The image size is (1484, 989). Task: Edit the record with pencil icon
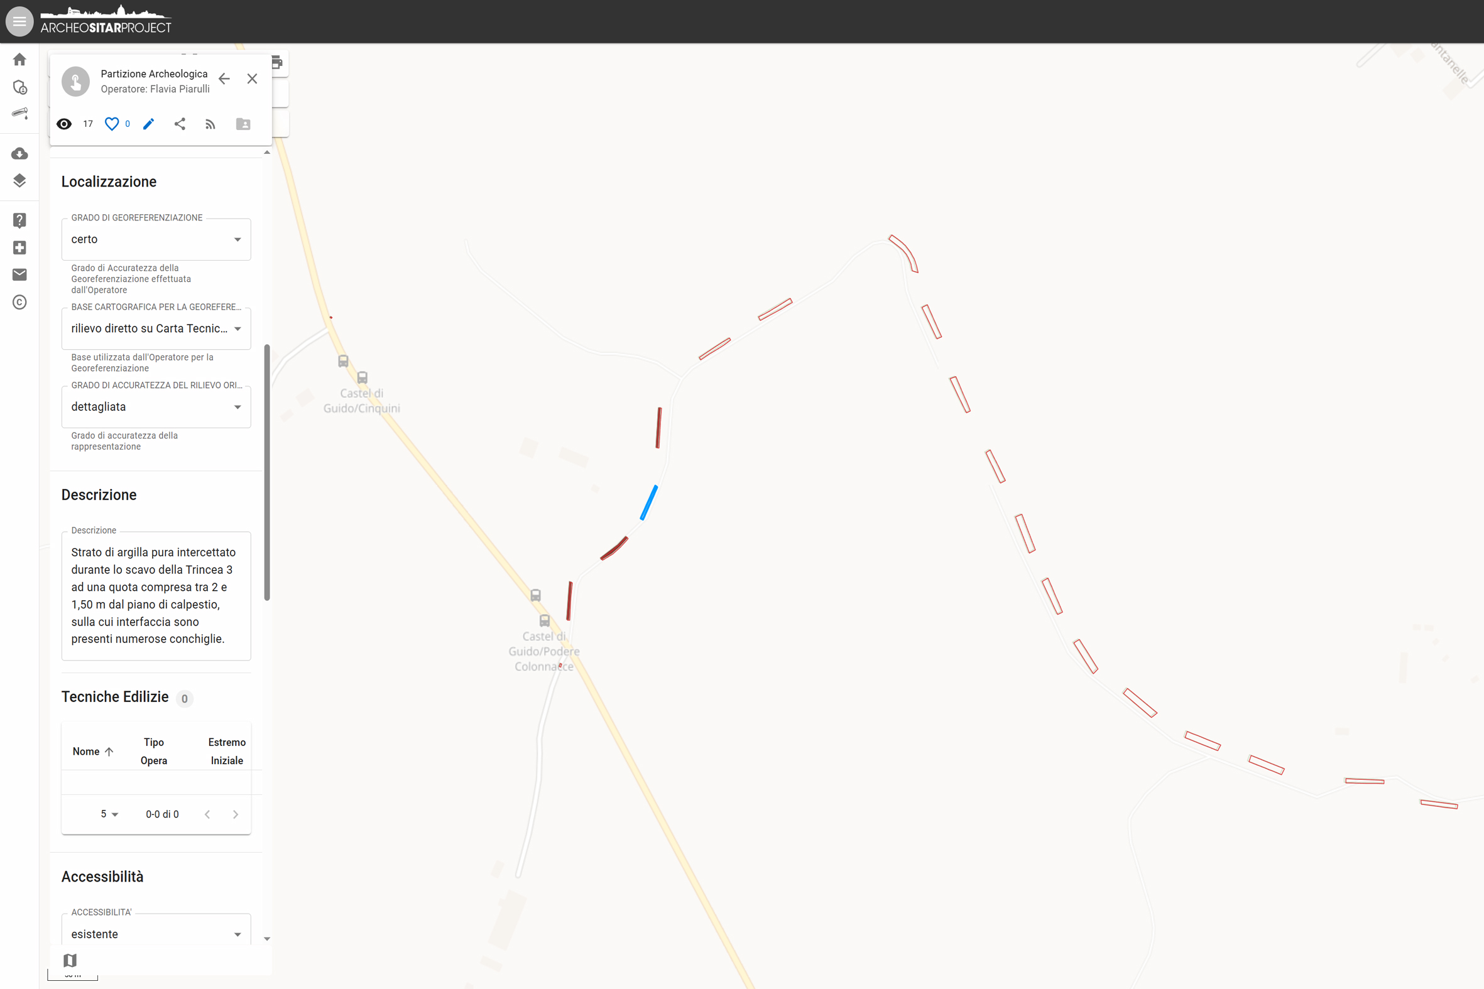(149, 124)
